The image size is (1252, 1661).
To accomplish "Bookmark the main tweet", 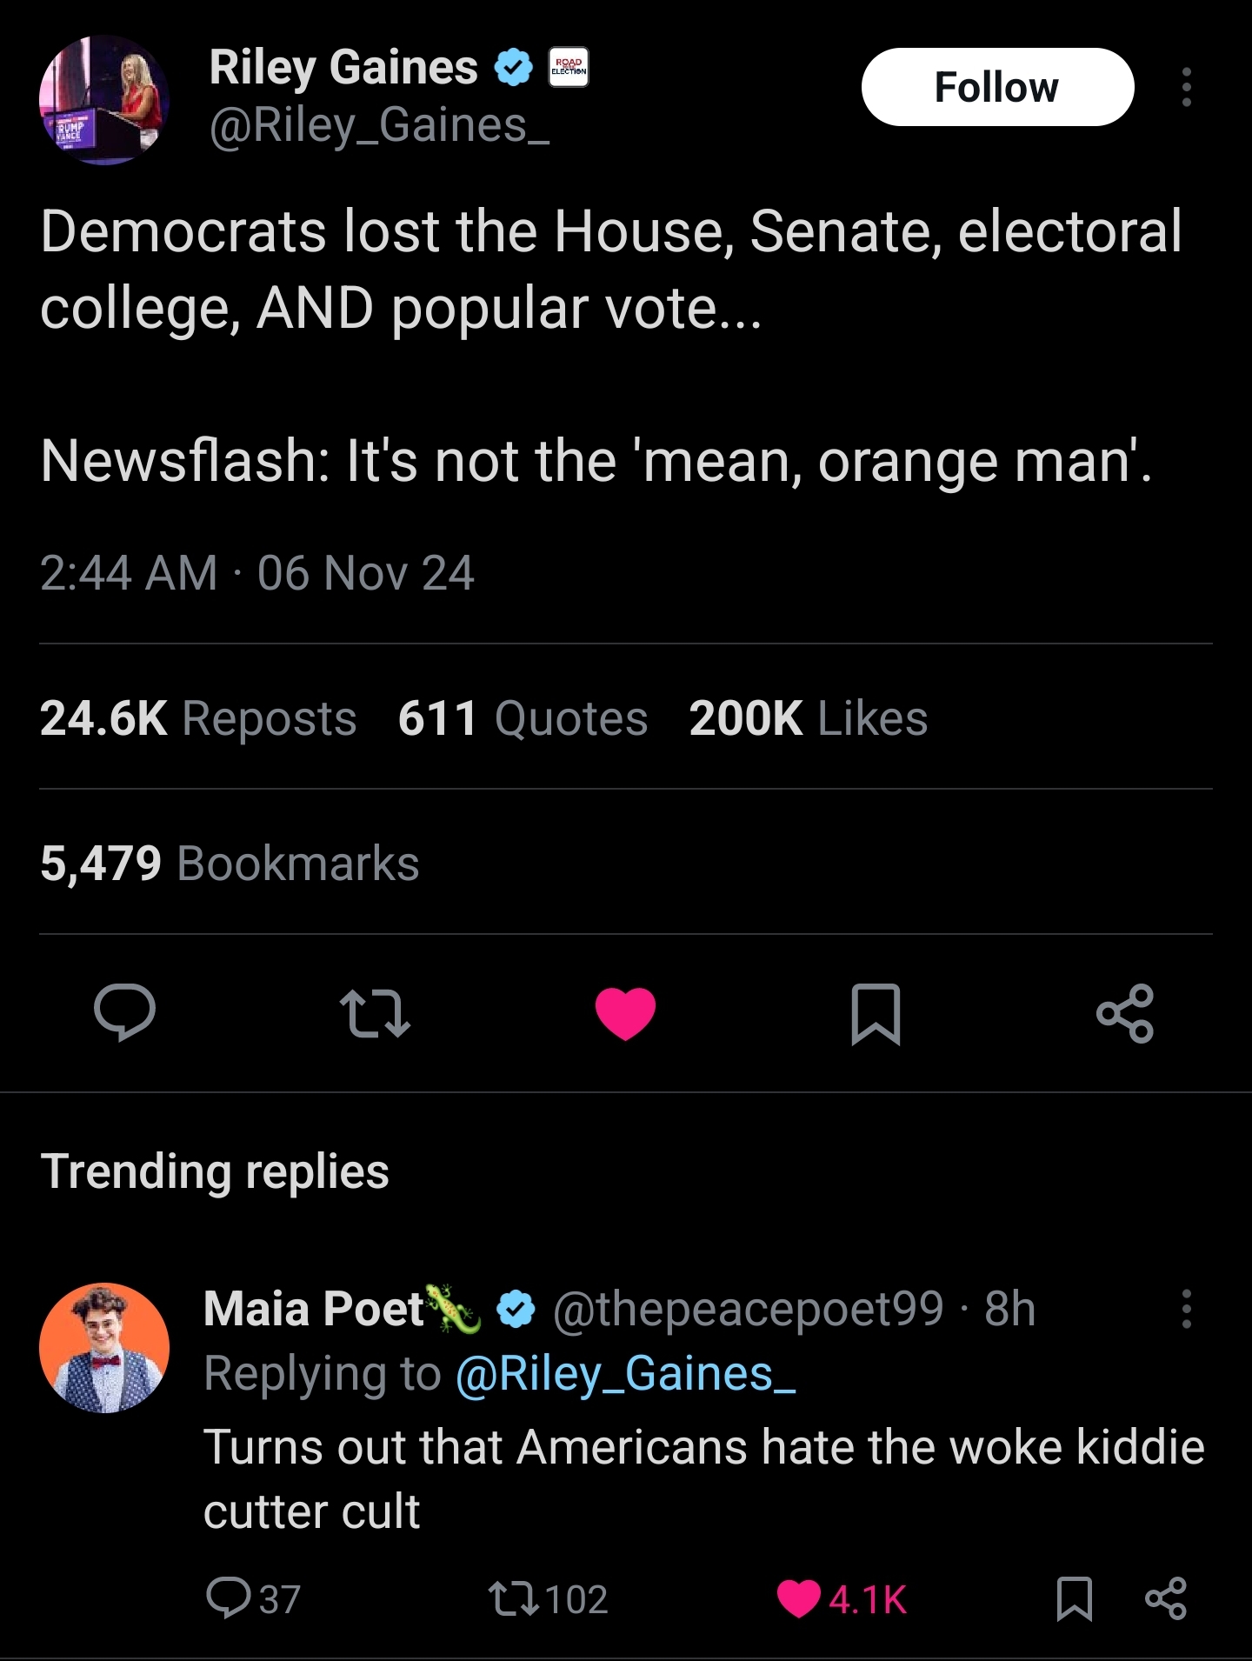I will [x=875, y=1013].
